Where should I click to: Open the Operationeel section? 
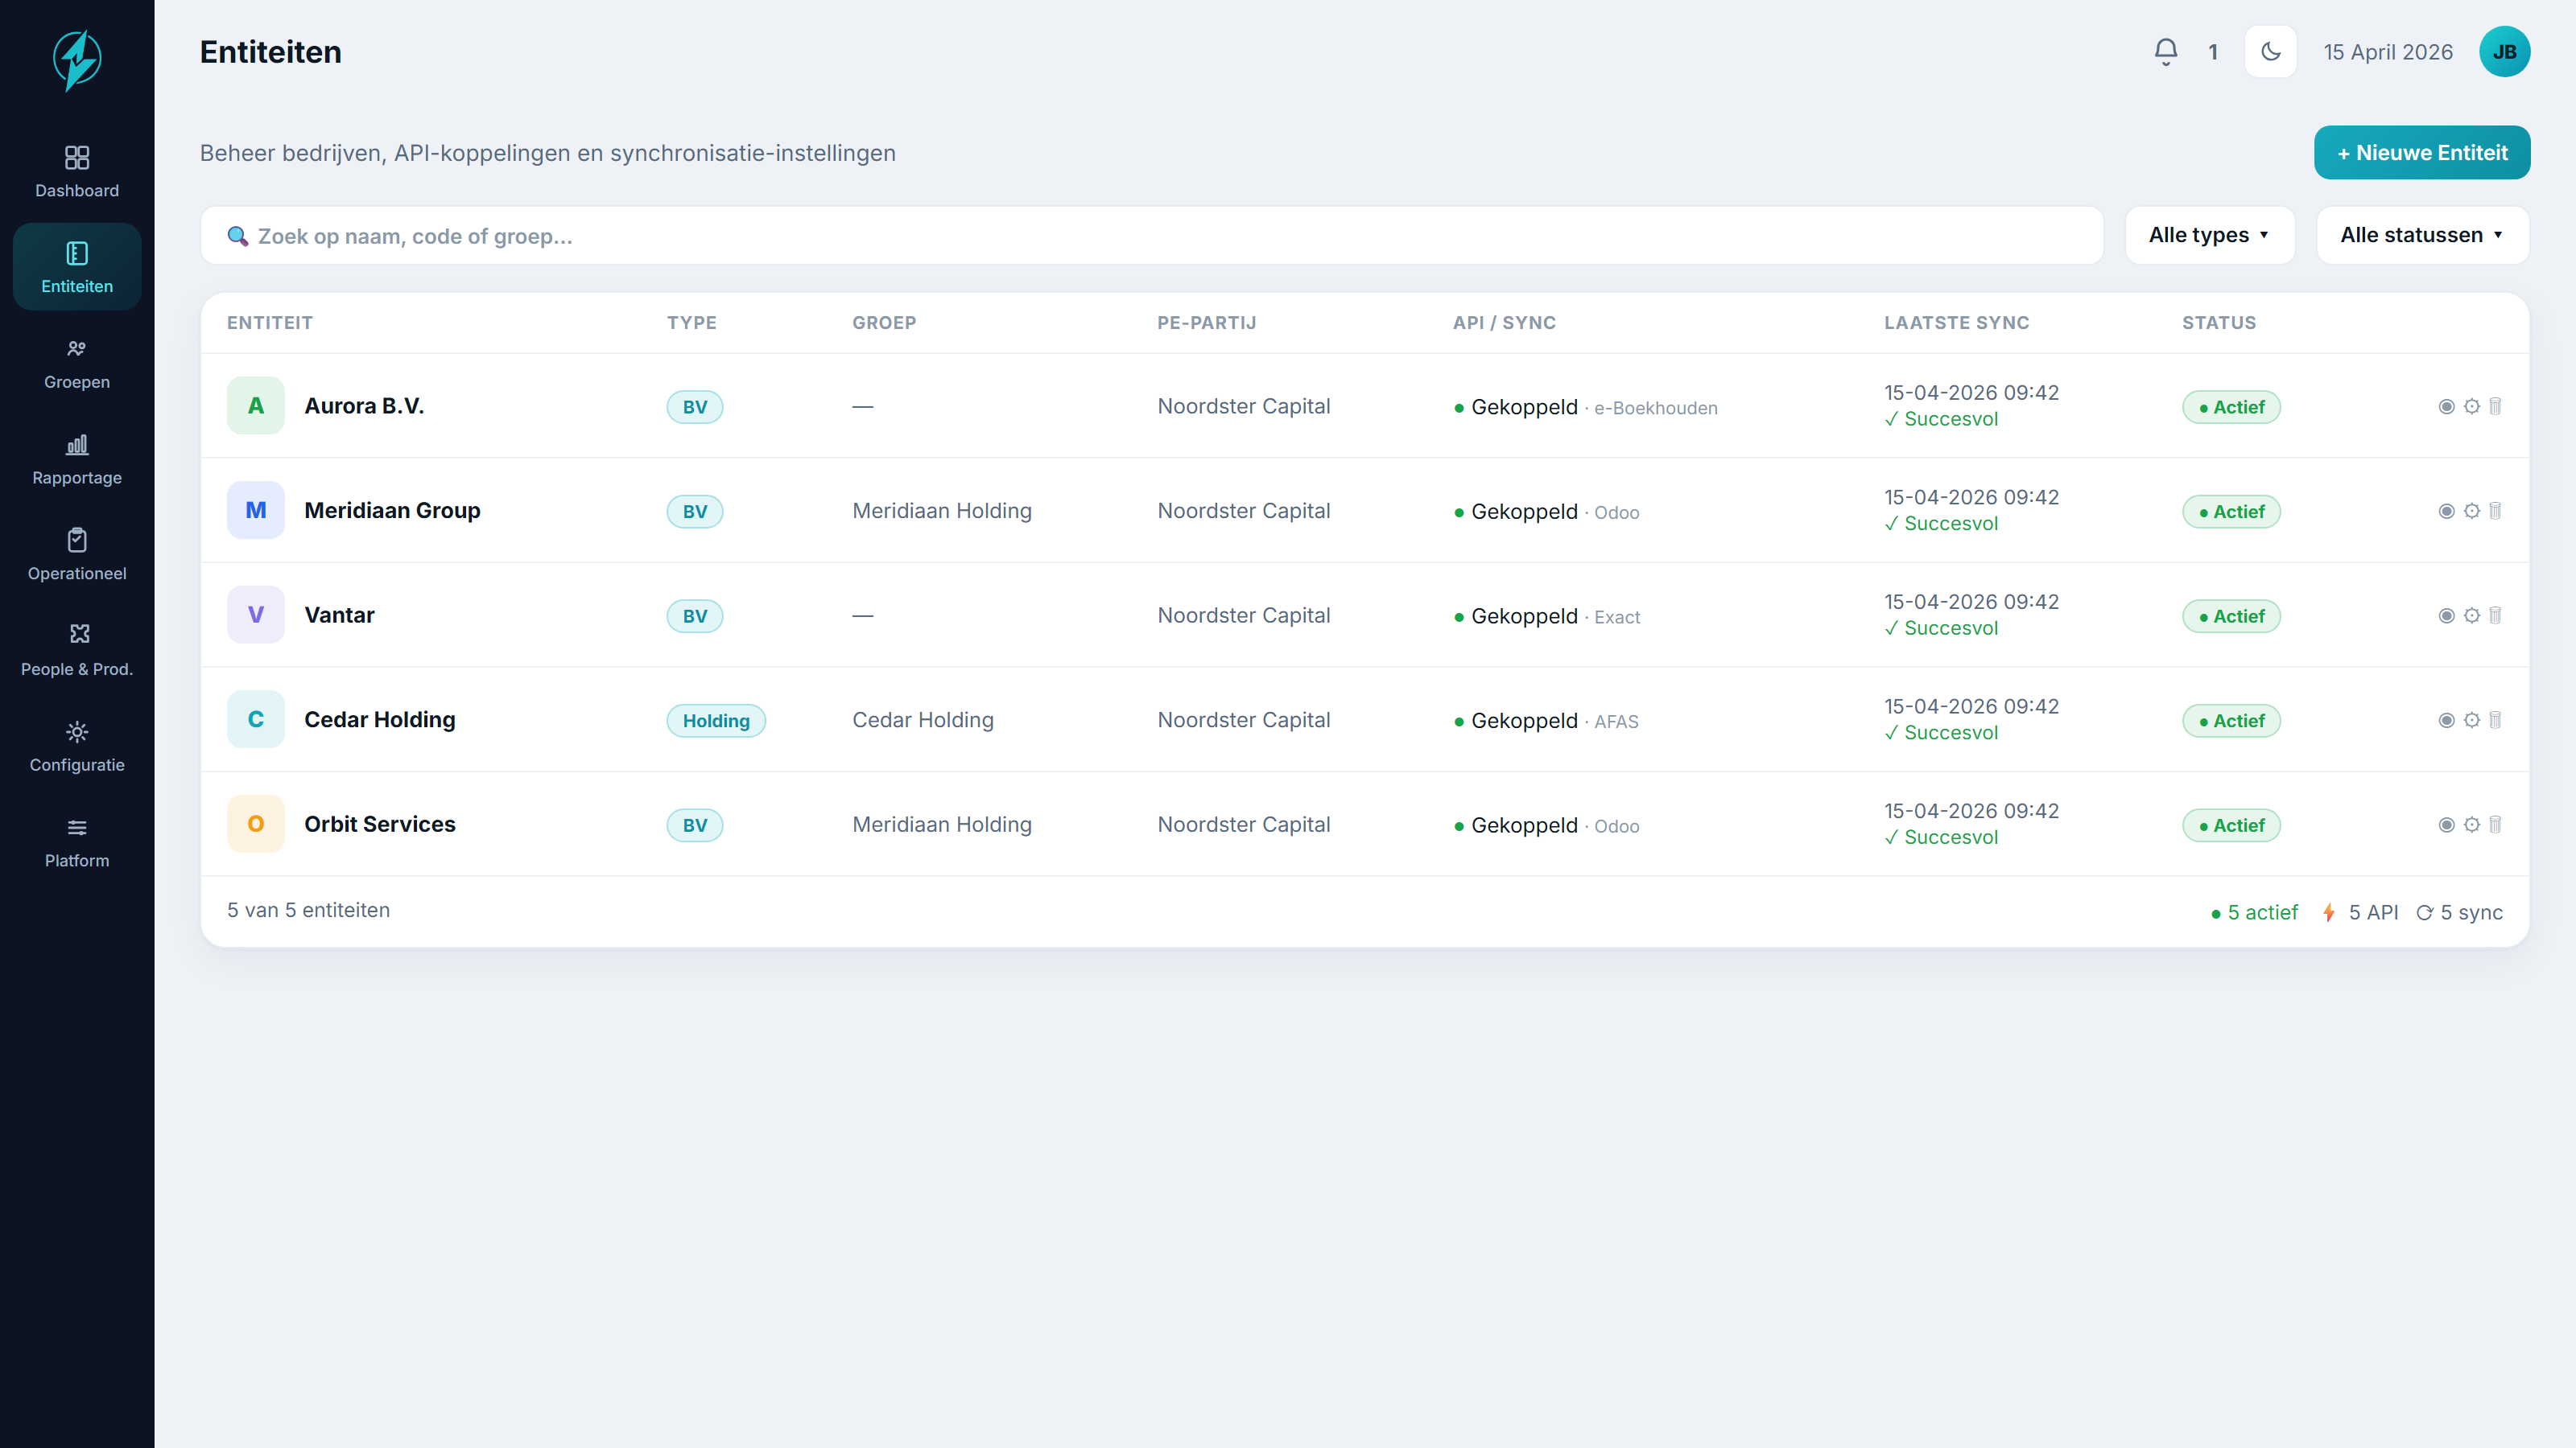tap(77, 556)
